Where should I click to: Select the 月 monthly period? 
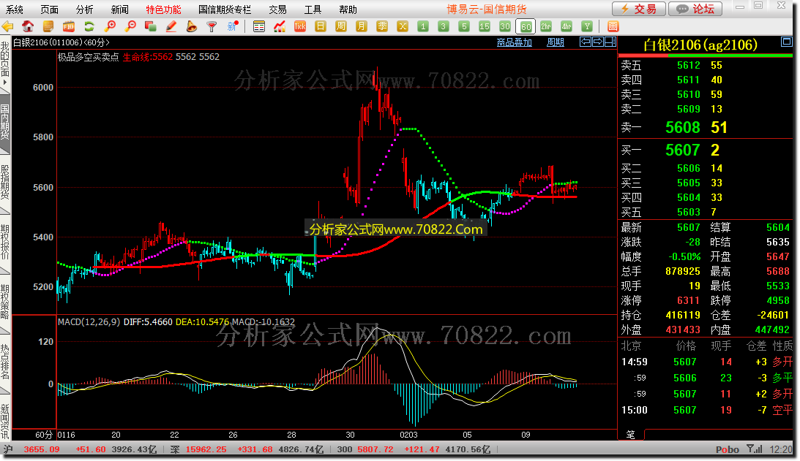[x=362, y=26]
